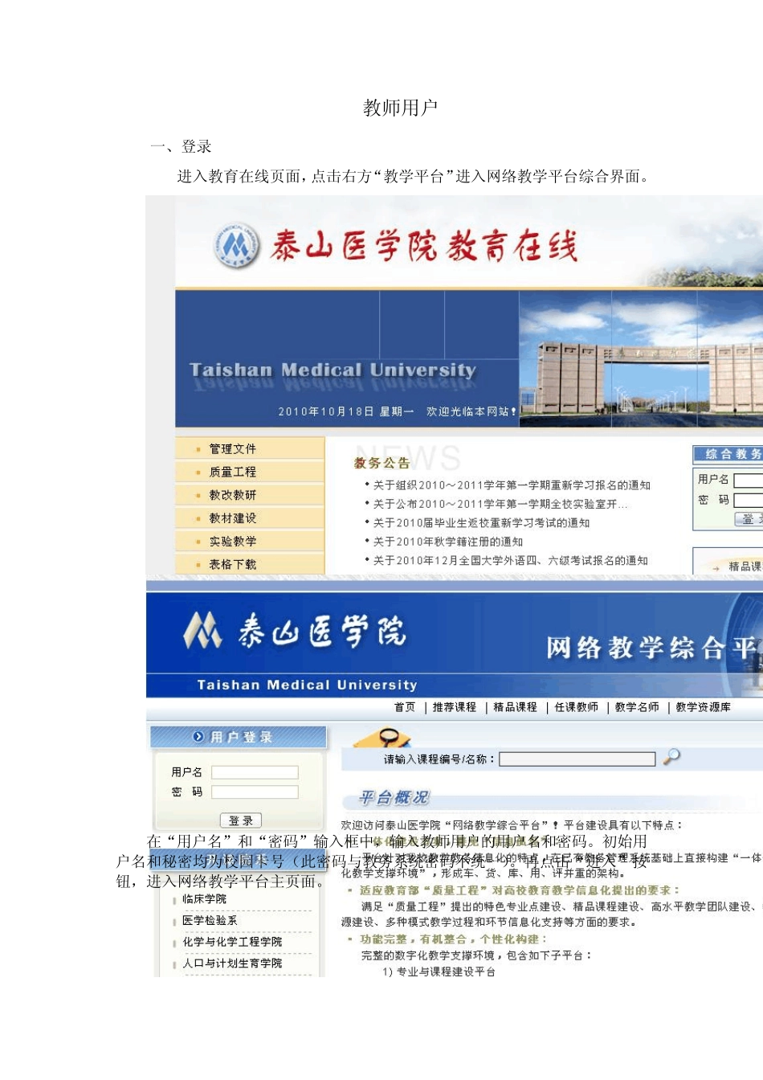The width and height of the screenshot is (763, 1080).
Task: Click the 首页 navigation tab
Action: click(x=405, y=707)
